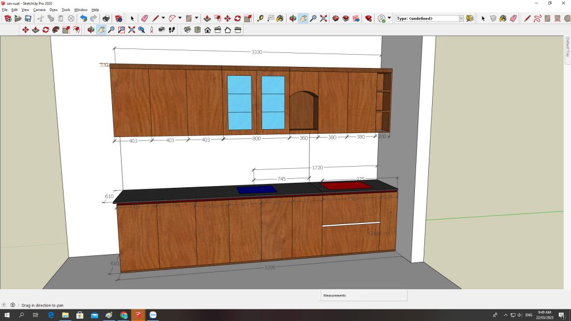
Task: Open Google Chrome from the taskbar
Action: (124, 315)
